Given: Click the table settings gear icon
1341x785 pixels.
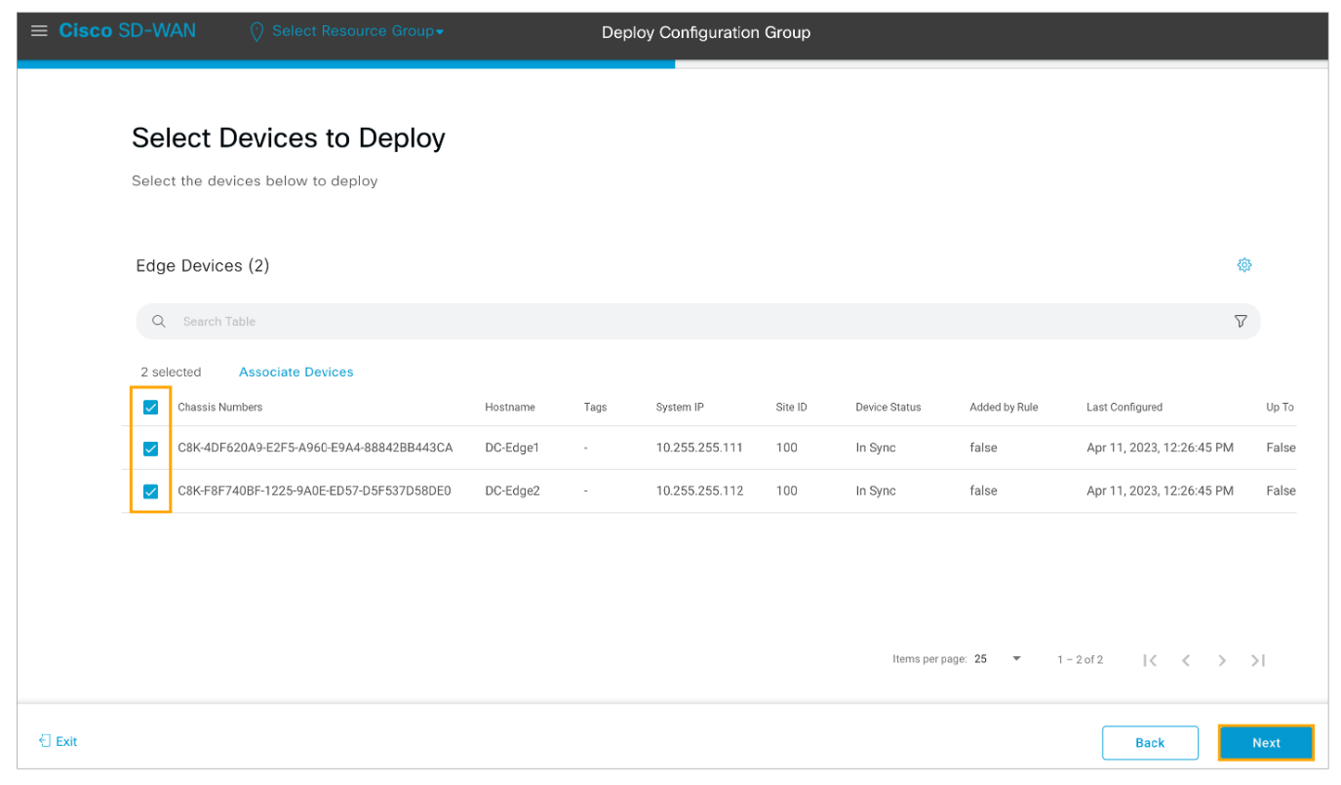Looking at the screenshot, I should [1243, 265].
